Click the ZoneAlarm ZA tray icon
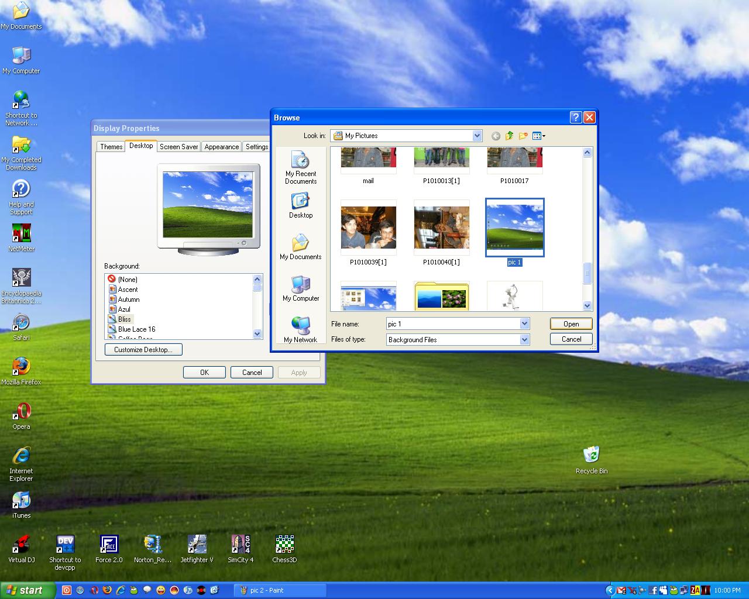Screen dimensions: 749x599 click(695, 590)
